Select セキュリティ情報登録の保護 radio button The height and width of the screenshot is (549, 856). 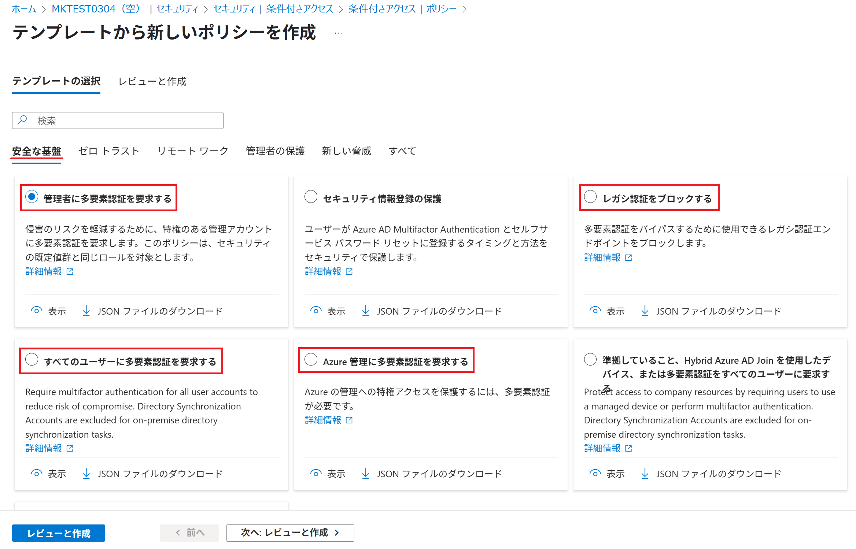click(311, 197)
